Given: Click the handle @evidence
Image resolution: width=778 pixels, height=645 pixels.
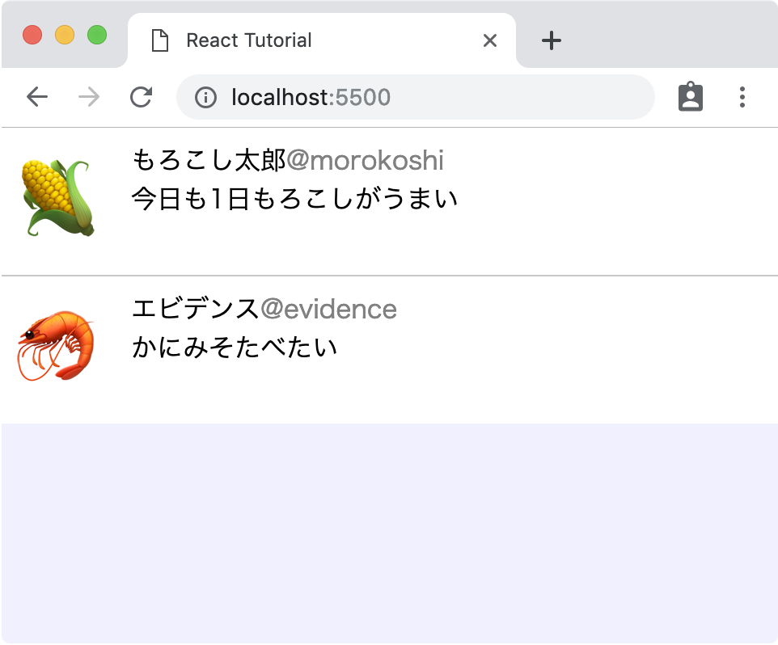Looking at the screenshot, I should pos(328,309).
